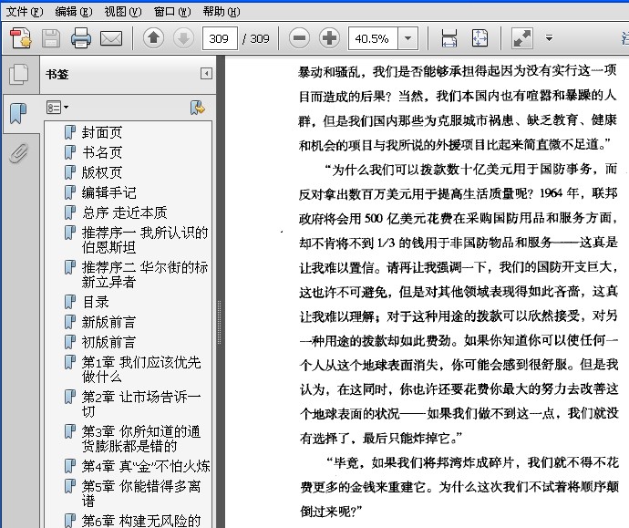The image size is (629, 528).
Task: Click the panel divider resize handle
Action: 219,310
